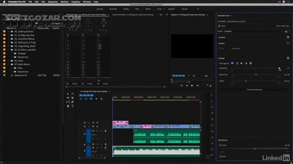Save settings as preset icon
This screenshot has width=293, height=164.
(x=286, y=31)
